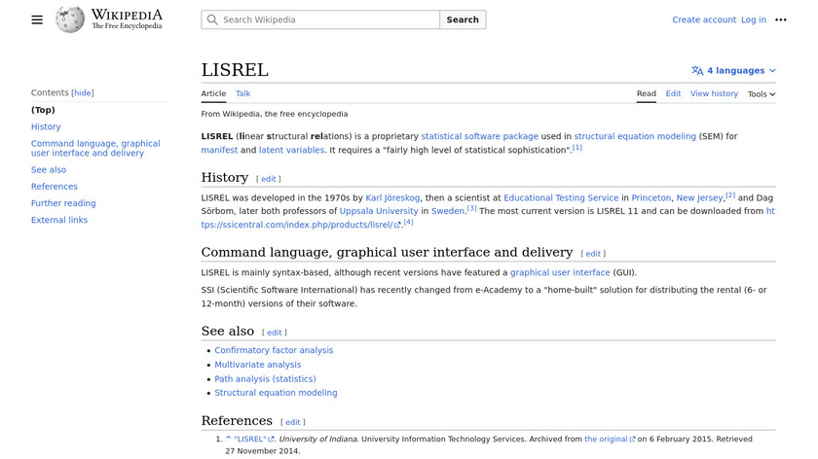Select the Edit tab
Image resolution: width=818 pixels, height=459 pixels.
(x=673, y=93)
